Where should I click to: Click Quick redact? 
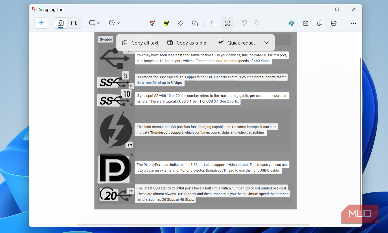[x=236, y=43]
